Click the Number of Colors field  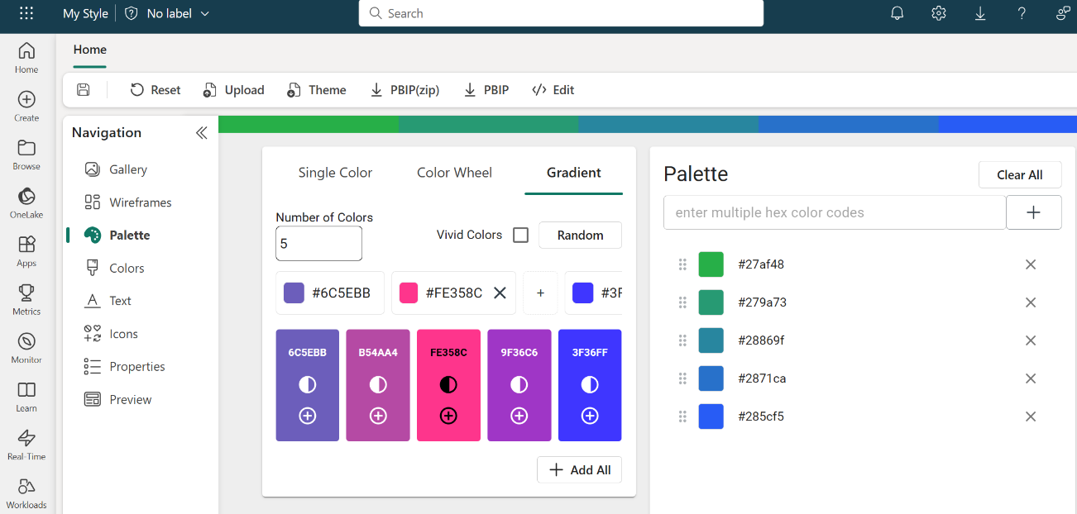click(318, 244)
